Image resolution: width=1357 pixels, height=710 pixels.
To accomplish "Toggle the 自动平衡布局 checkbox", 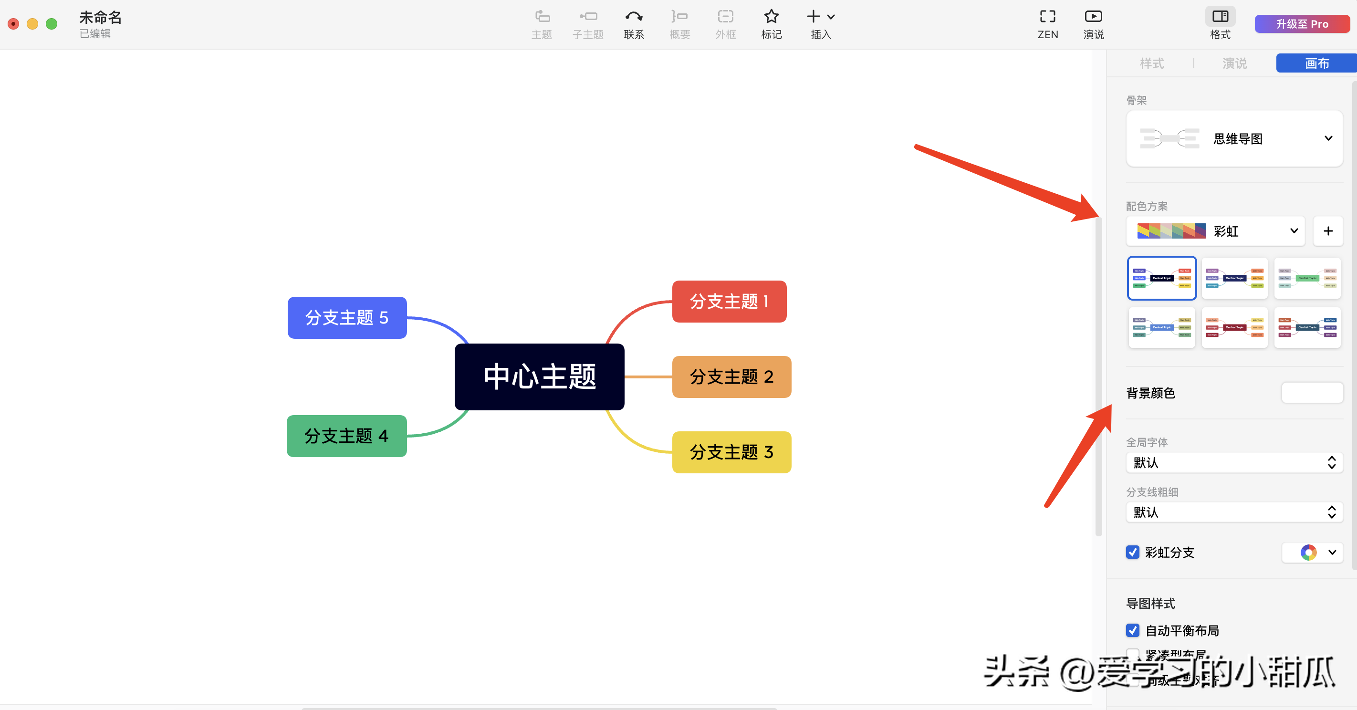I will [1133, 630].
